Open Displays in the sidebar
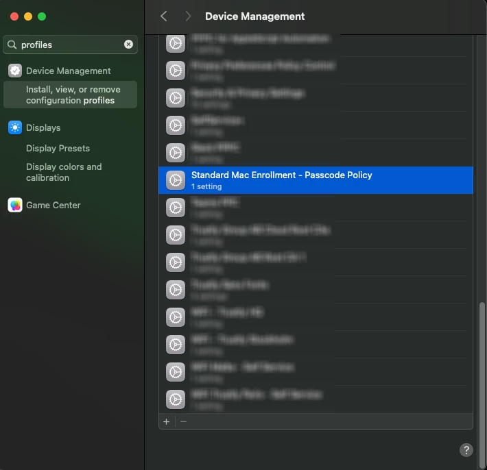The width and height of the screenshot is (487, 470). (x=43, y=128)
